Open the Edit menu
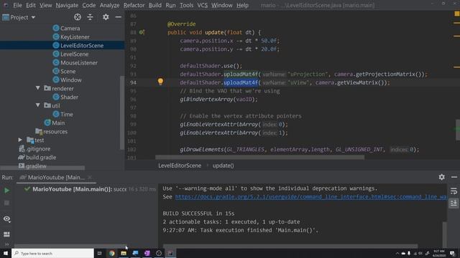The image size is (460, 258). [x=30, y=5]
